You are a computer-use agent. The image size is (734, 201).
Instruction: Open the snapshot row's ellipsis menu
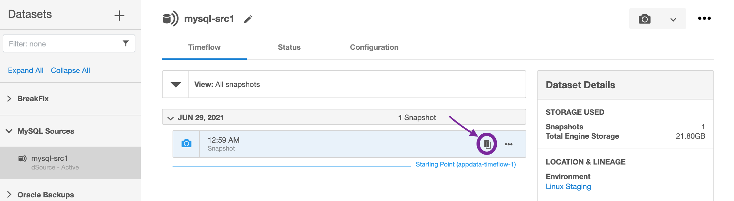coord(509,144)
